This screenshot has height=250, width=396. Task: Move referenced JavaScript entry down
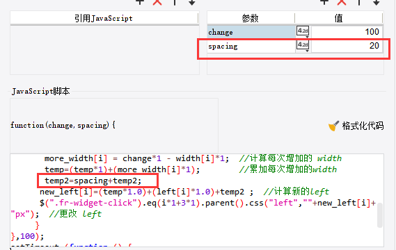192,2
